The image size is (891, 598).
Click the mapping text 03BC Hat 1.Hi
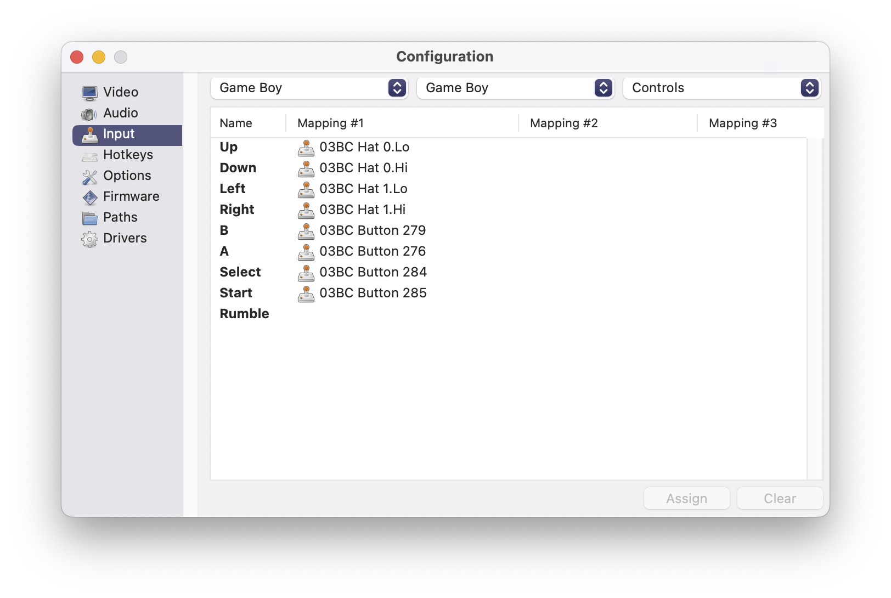pos(363,210)
